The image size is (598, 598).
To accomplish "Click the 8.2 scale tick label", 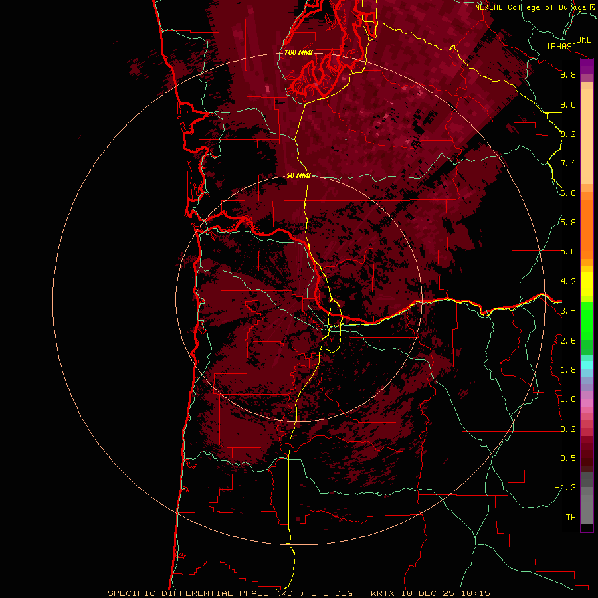I will pyautogui.click(x=568, y=134).
